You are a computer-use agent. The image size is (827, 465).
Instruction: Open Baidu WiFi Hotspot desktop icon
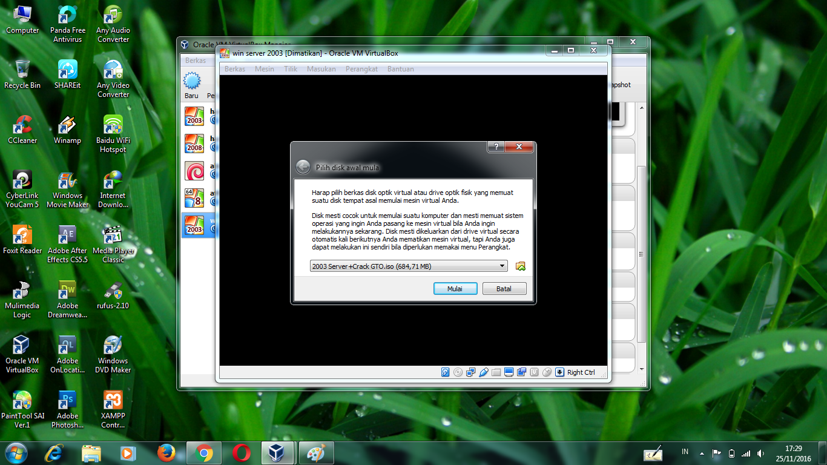coord(113,134)
